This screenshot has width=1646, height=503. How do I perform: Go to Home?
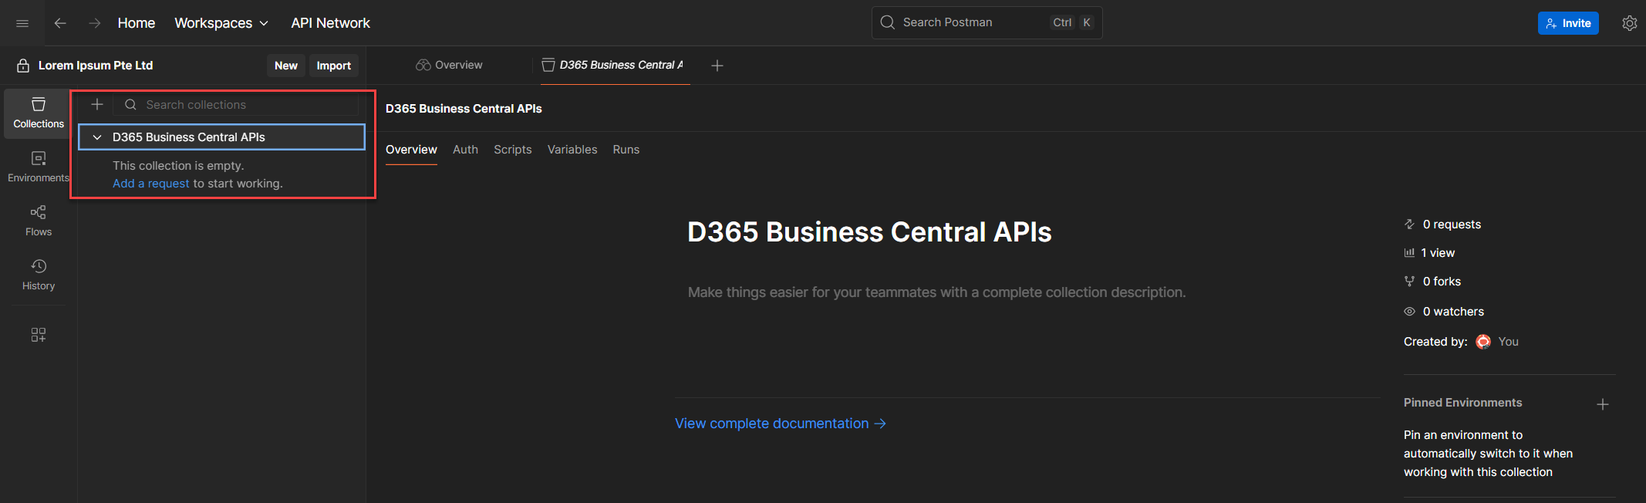(x=137, y=23)
